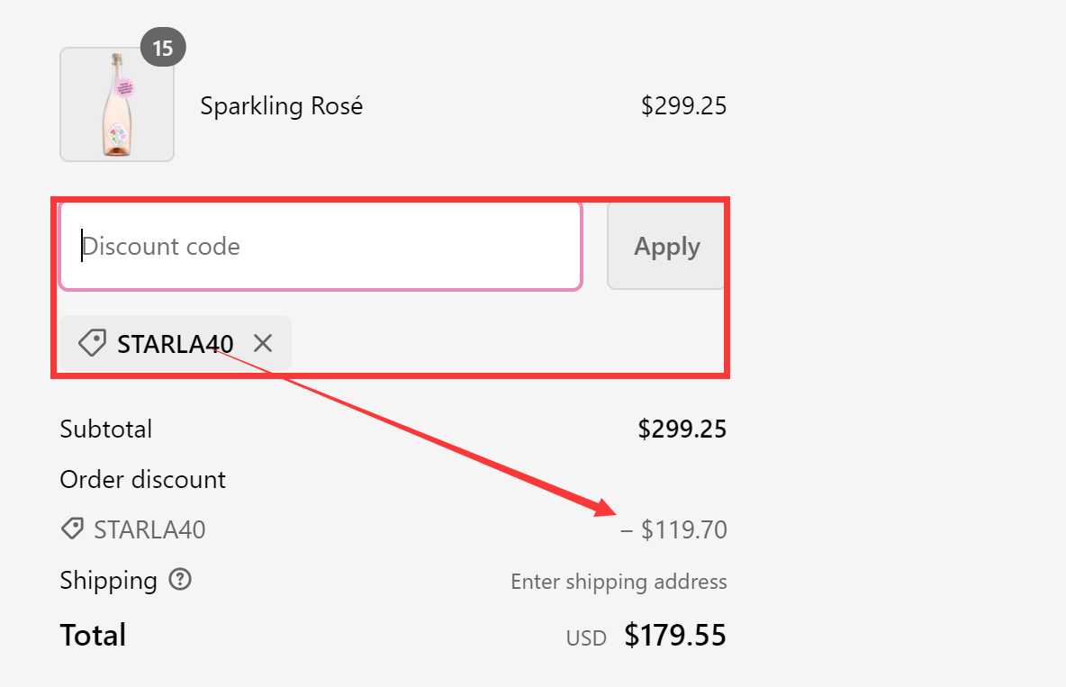The image size is (1066, 687).
Task: Click the Total label
Action: [x=93, y=635]
